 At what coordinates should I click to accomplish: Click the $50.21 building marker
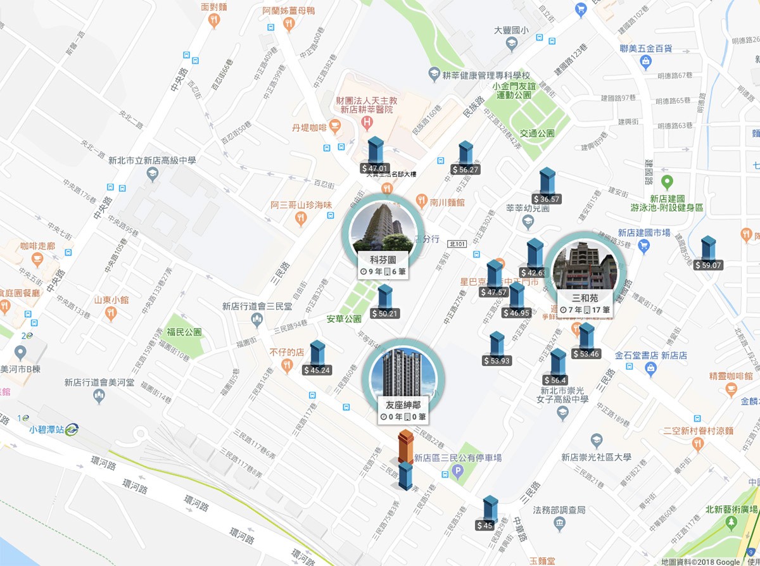click(385, 301)
